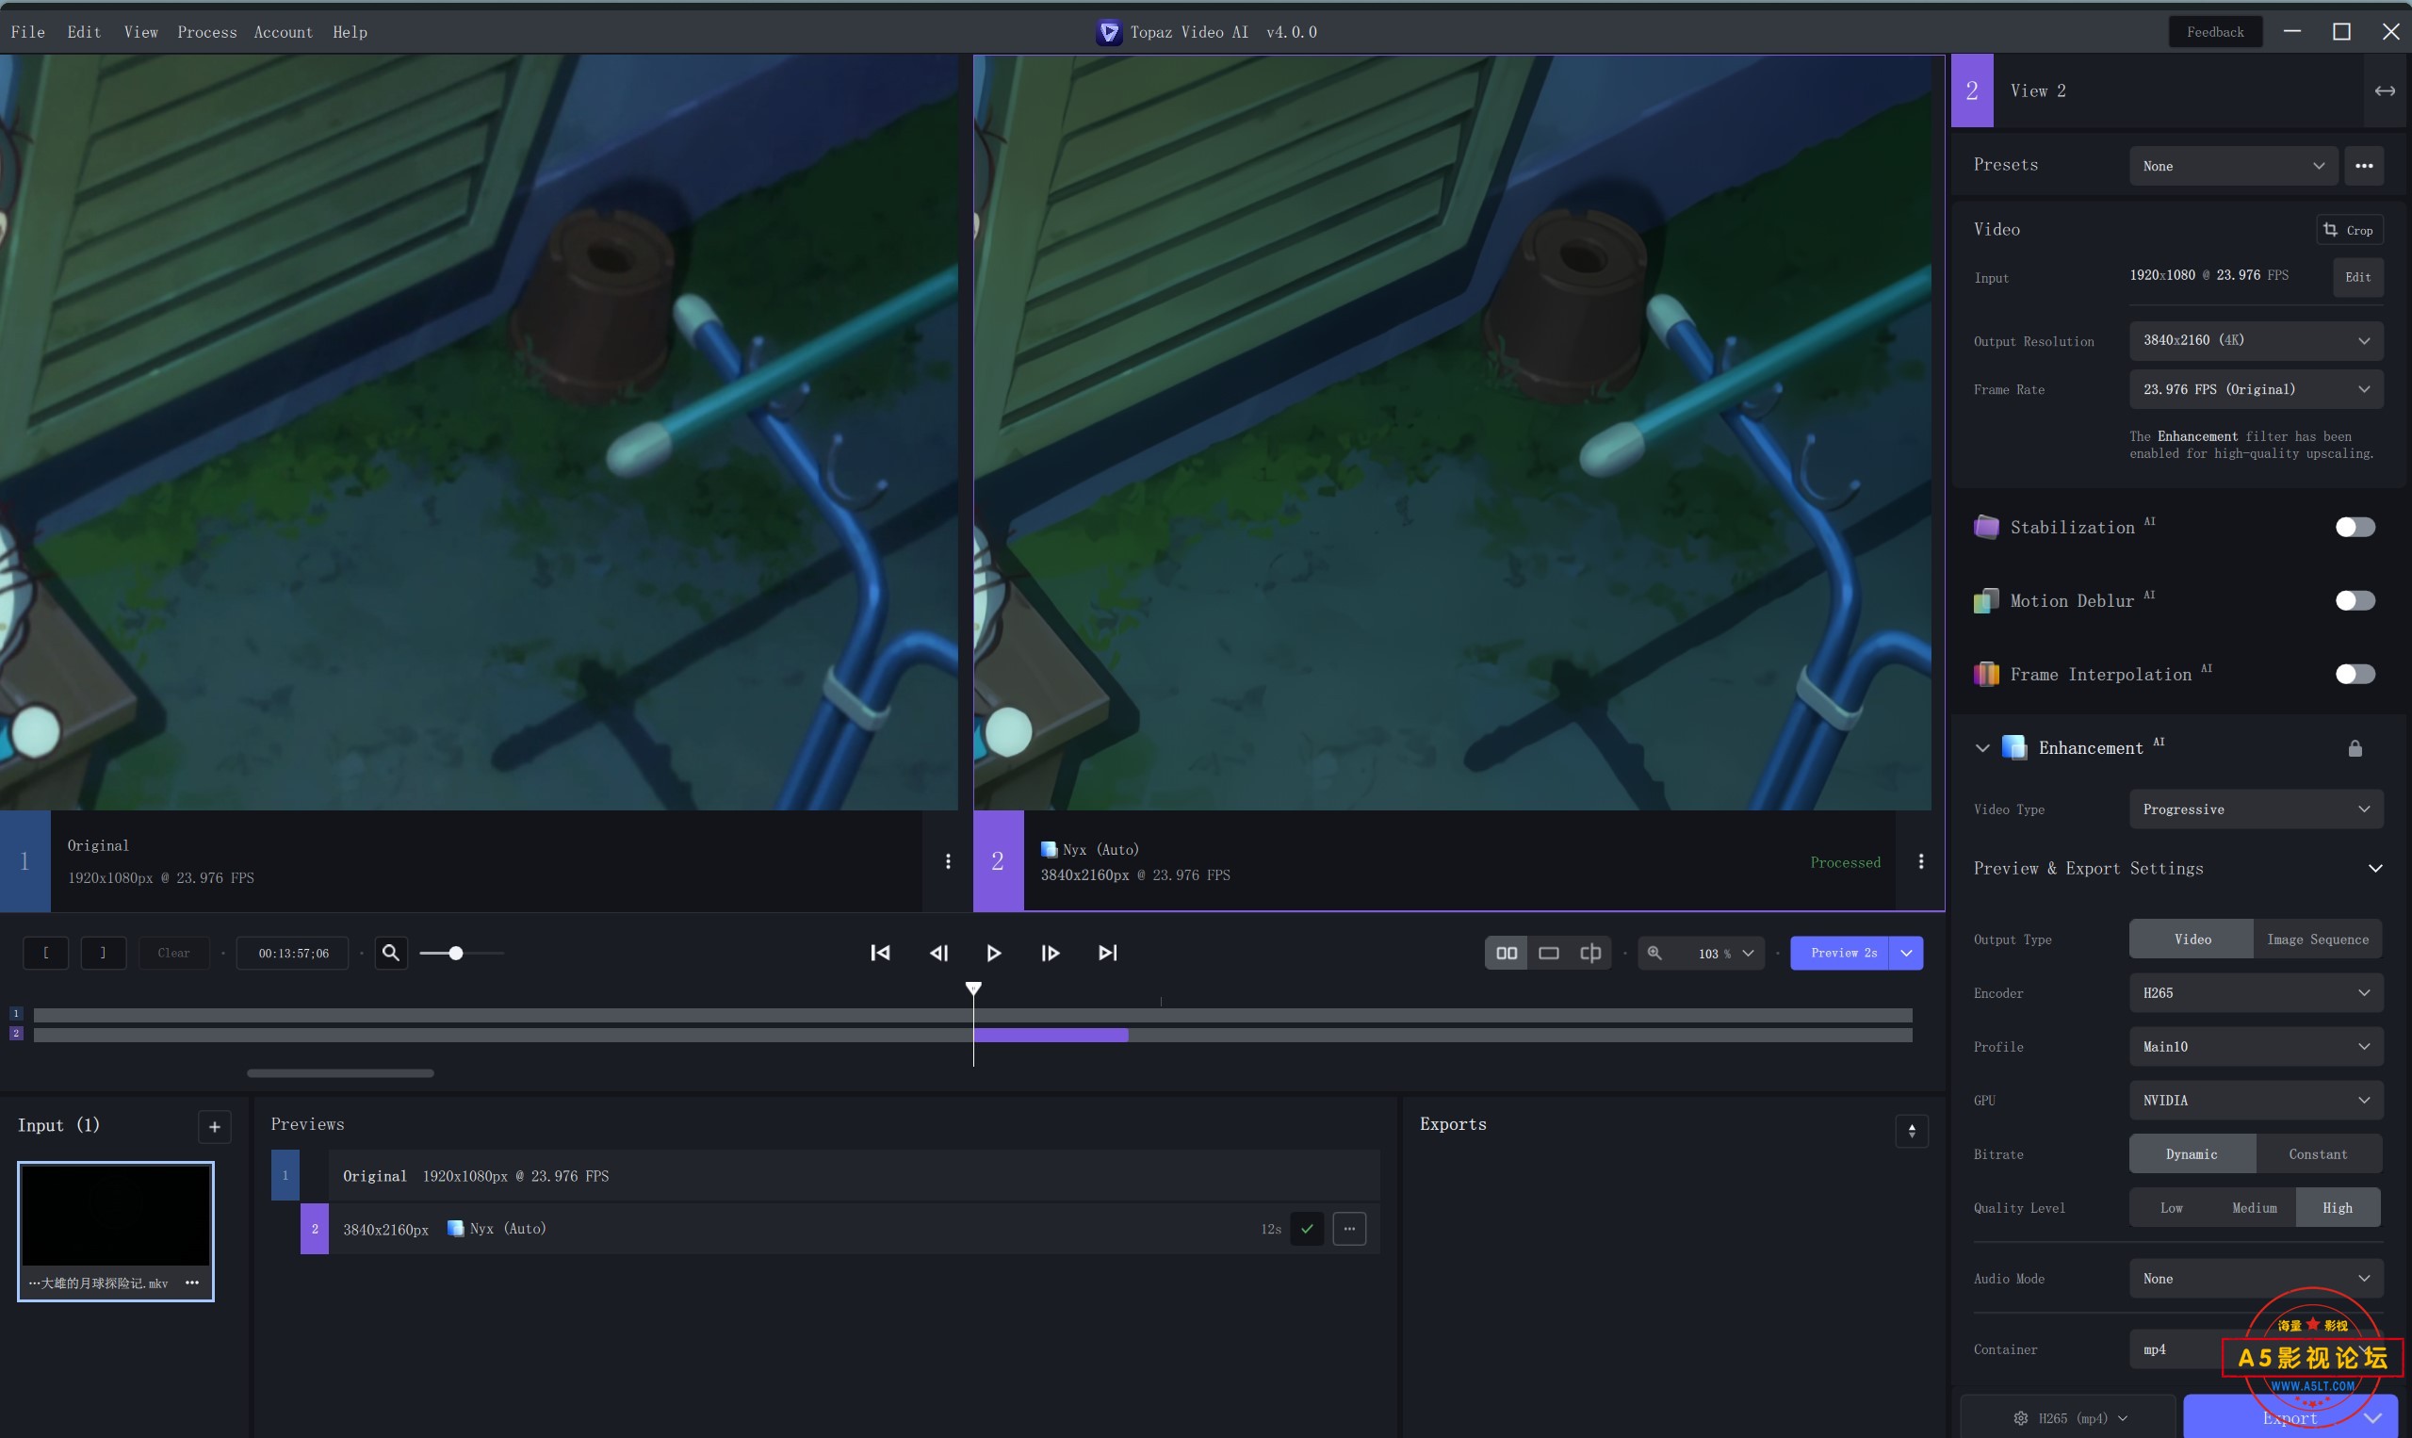Swap views with arrow icon
Screen dimensions: 2412x1438
coord(2384,90)
